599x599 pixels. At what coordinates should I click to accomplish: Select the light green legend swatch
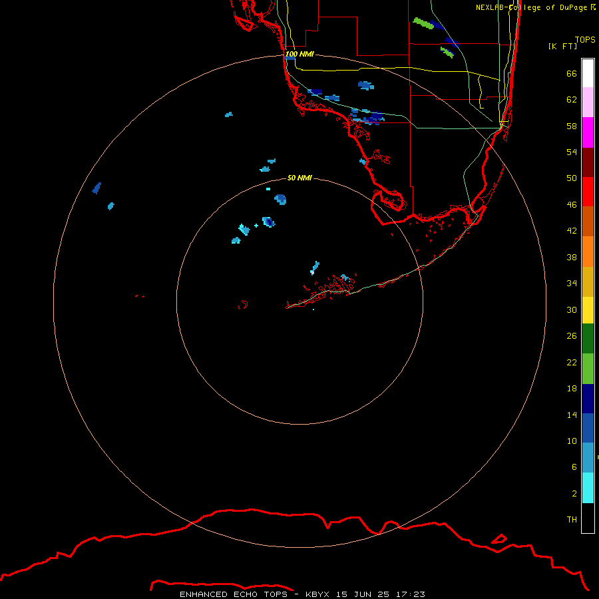(588, 369)
